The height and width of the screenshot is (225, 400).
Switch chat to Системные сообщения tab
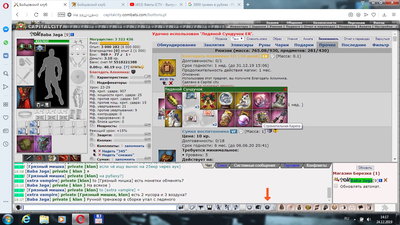pyautogui.click(x=254, y=166)
